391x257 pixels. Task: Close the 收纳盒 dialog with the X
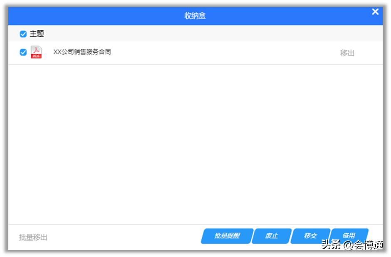[x=375, y=12]
